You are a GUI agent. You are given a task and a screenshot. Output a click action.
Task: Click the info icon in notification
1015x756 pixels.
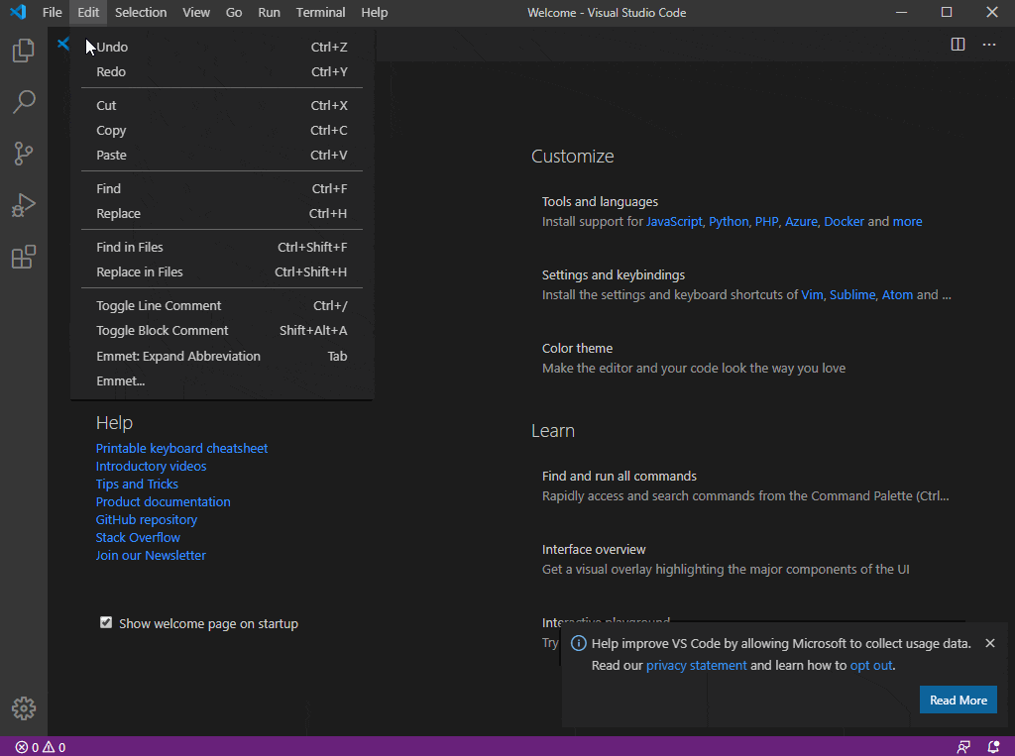(x=578, y=643)
